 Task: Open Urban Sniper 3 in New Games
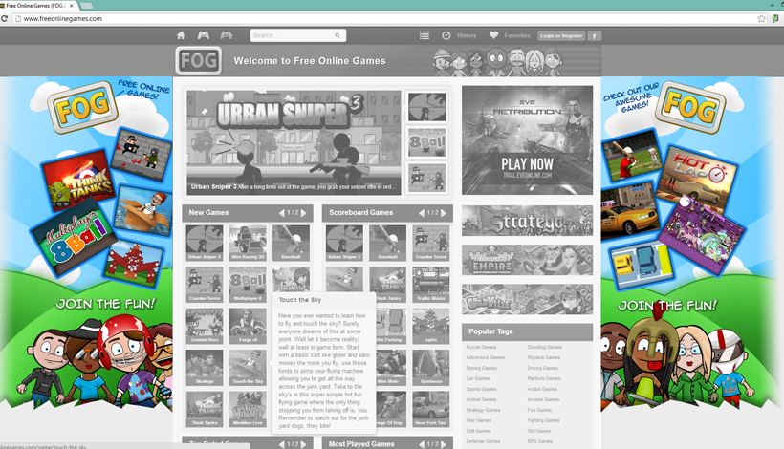[204, 243]
